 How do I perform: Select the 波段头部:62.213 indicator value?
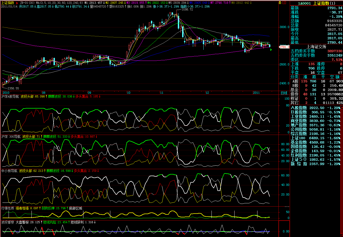click(x=31, y=171)
